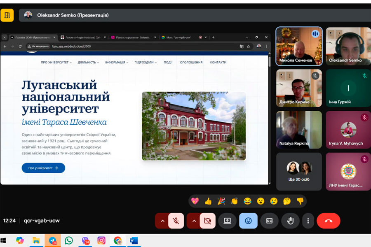371x247 pixels.
Task: Turn on closed captions
Action: pos(269,221)
